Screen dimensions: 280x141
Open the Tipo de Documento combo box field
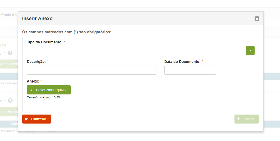[x=136, y=51]
